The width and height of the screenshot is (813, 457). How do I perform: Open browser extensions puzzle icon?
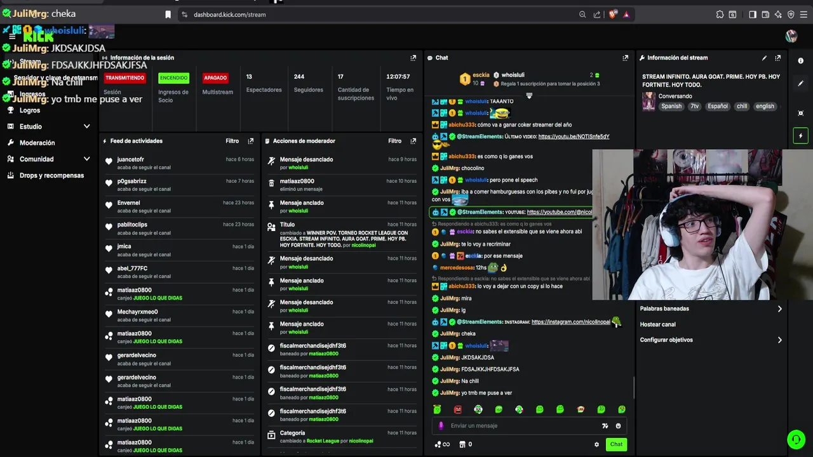click(720, 15)
